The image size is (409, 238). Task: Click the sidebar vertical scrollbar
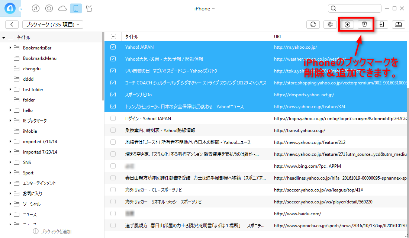point(103,66)
